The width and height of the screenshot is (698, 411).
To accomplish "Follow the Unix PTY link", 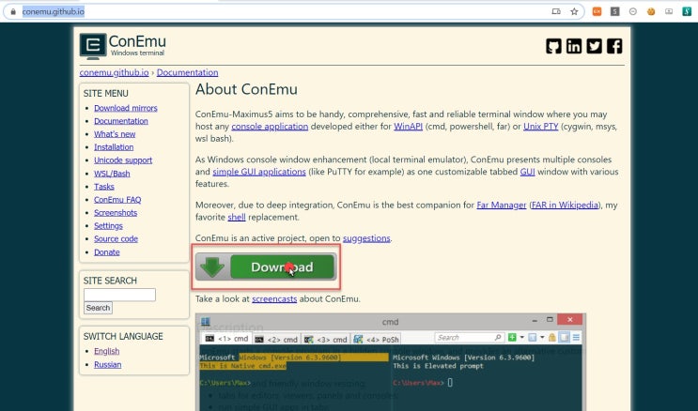I will [541, 127].
